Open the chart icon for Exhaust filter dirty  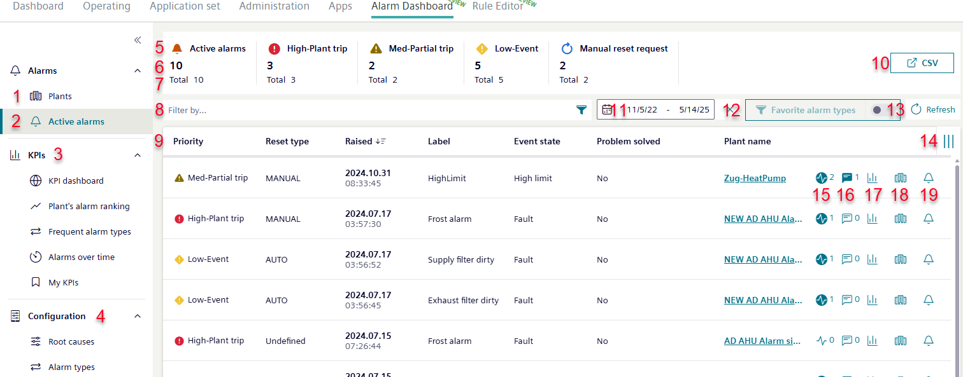click(x=873, y=300)
